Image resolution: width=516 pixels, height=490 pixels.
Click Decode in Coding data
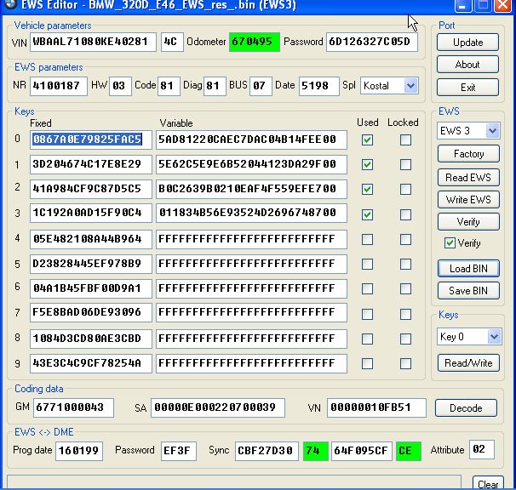pos(466,408)
